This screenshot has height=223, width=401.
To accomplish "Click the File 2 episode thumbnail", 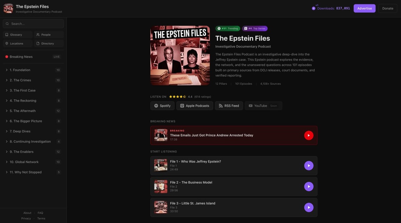I will pyautogui.click(x=161, y=187).
